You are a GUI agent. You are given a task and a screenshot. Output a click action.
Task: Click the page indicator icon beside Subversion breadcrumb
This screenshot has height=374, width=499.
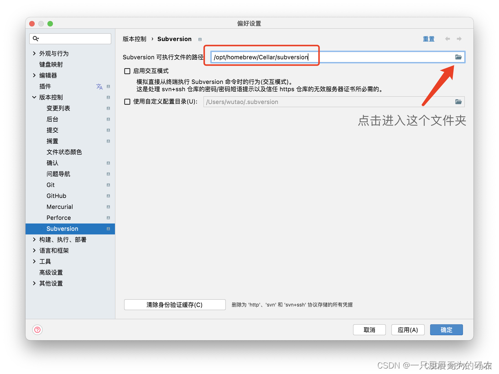[x=200, y=39]
